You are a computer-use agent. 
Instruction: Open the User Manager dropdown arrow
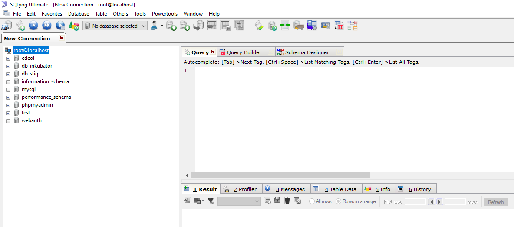tap(161, 26)
